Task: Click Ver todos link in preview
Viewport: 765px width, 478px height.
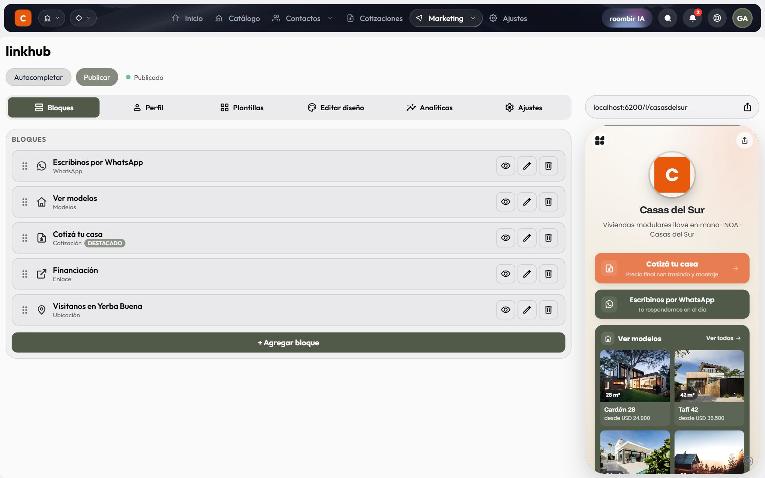Action: [723, 338]
